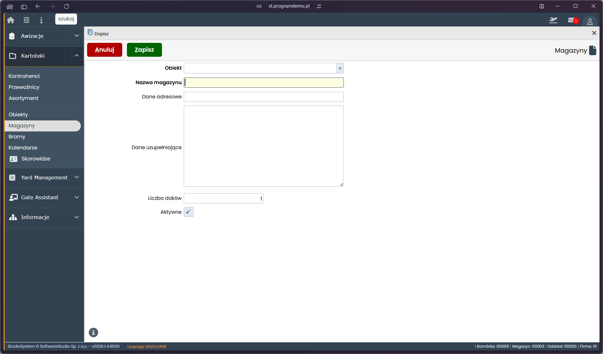Open Kalendarze in the sidebar

[x=23, y=148]
